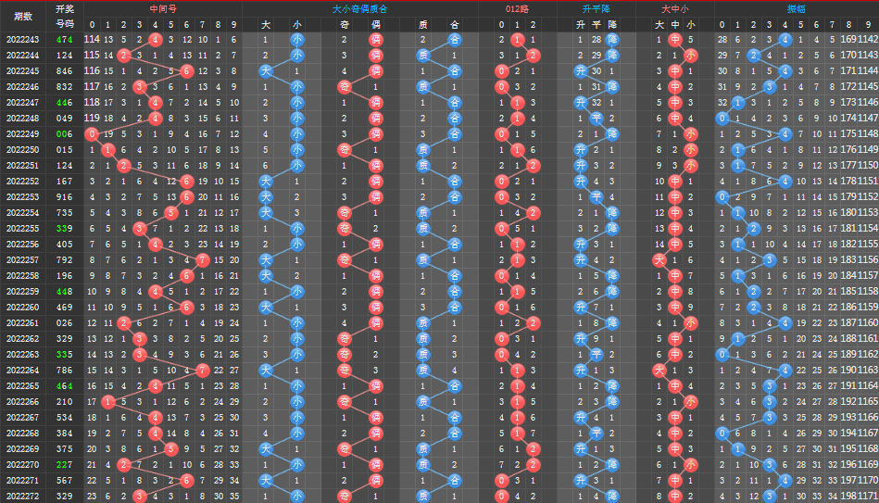The height and width of the screenshot is (503, 879).
Task: Click the 升平降 section header
Action: (x=596, y=9)
